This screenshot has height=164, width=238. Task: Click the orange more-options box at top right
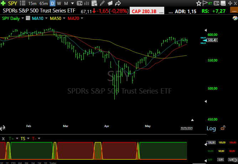pyautogui.click(x=234, y=10)
